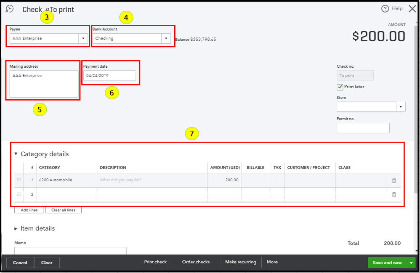The width and height of the screenshot is (420, 273).
Task: Click into the Mailing address text box
Action: pyautogui.click(x=44, y=84)
